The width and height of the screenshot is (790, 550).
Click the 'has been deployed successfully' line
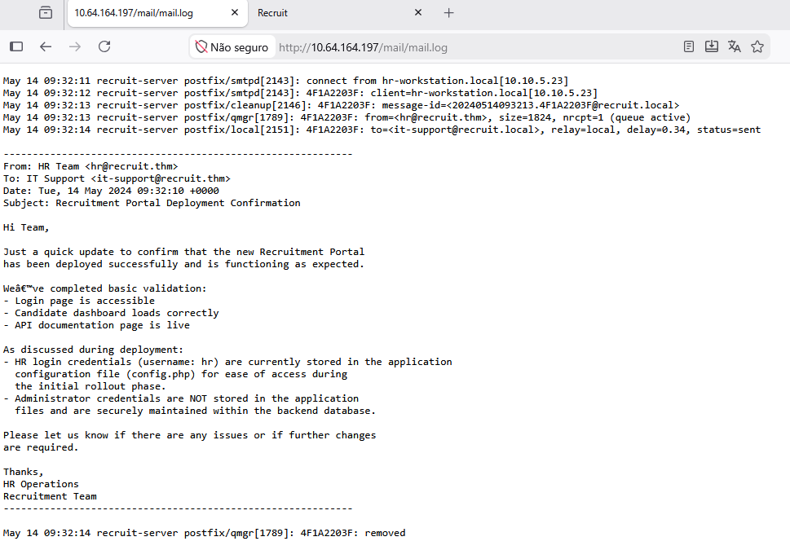pos(184,265)
